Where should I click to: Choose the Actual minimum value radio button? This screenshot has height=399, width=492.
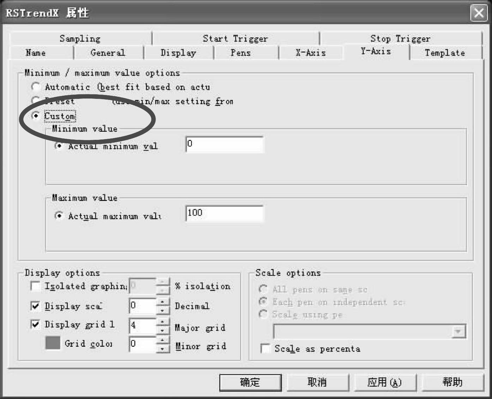[x=59, y=146]
